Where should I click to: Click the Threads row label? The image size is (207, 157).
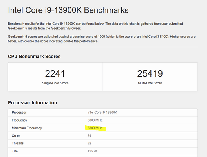18,143
